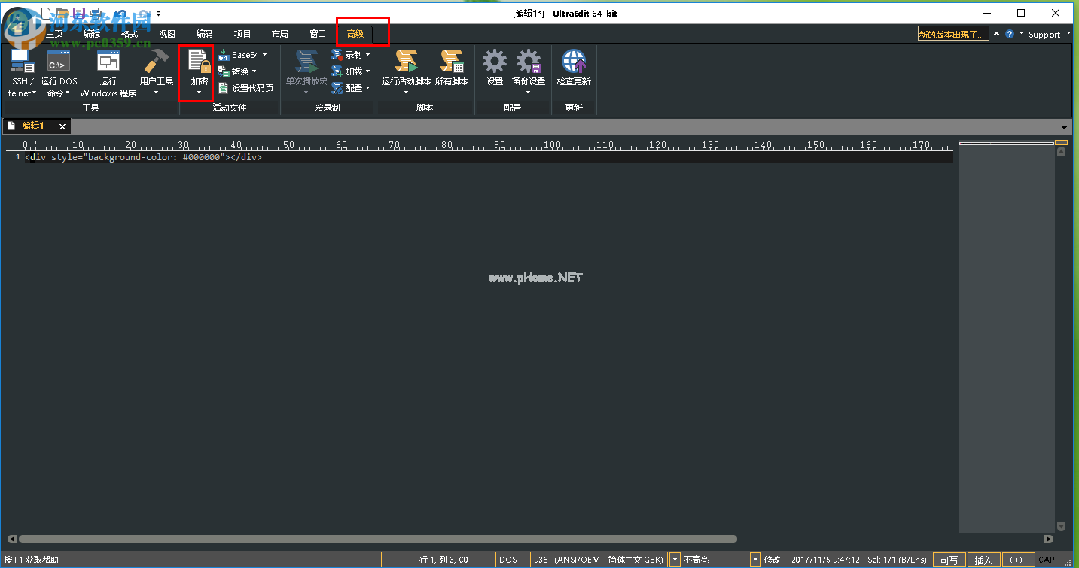Switch to the 主页 ribbon tab
This screenshot has width=1079, height=568.
54,34
